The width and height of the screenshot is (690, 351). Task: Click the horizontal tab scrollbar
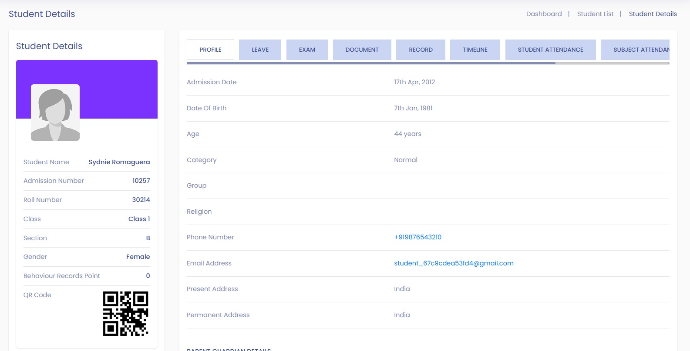(371, 63)
